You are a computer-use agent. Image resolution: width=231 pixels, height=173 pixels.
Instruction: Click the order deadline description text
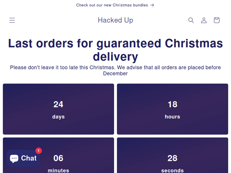click(x=115, y=70)
